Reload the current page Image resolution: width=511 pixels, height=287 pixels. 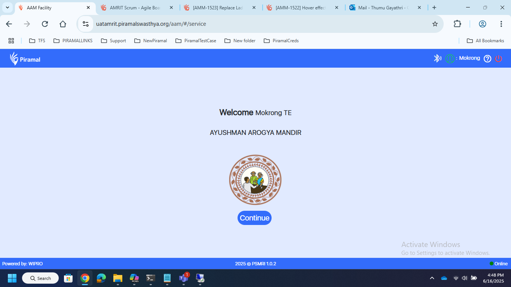[x=45, y=24]
